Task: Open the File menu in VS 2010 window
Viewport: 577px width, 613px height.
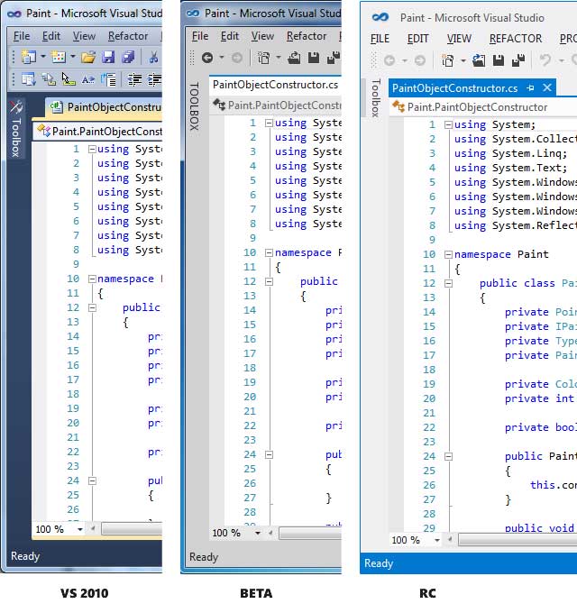Action: click(22, 36)
